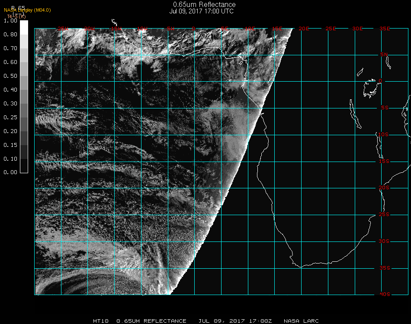Click the 15W longitude label
This screenshot has width=411, height=324.
(x=116, y=29)
